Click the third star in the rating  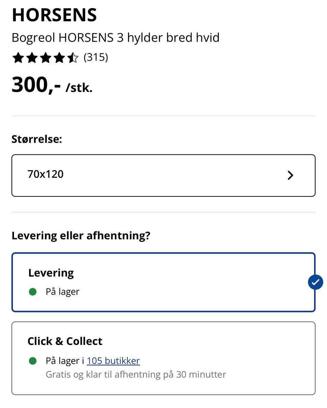click(x=46, y=58)
